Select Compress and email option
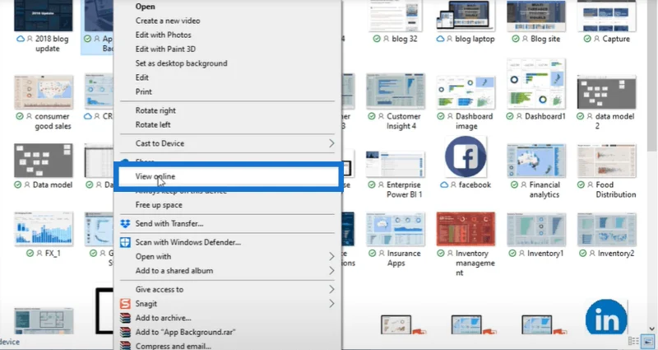The height and width of the screenshot is (350, 658). tap(173, 346)
